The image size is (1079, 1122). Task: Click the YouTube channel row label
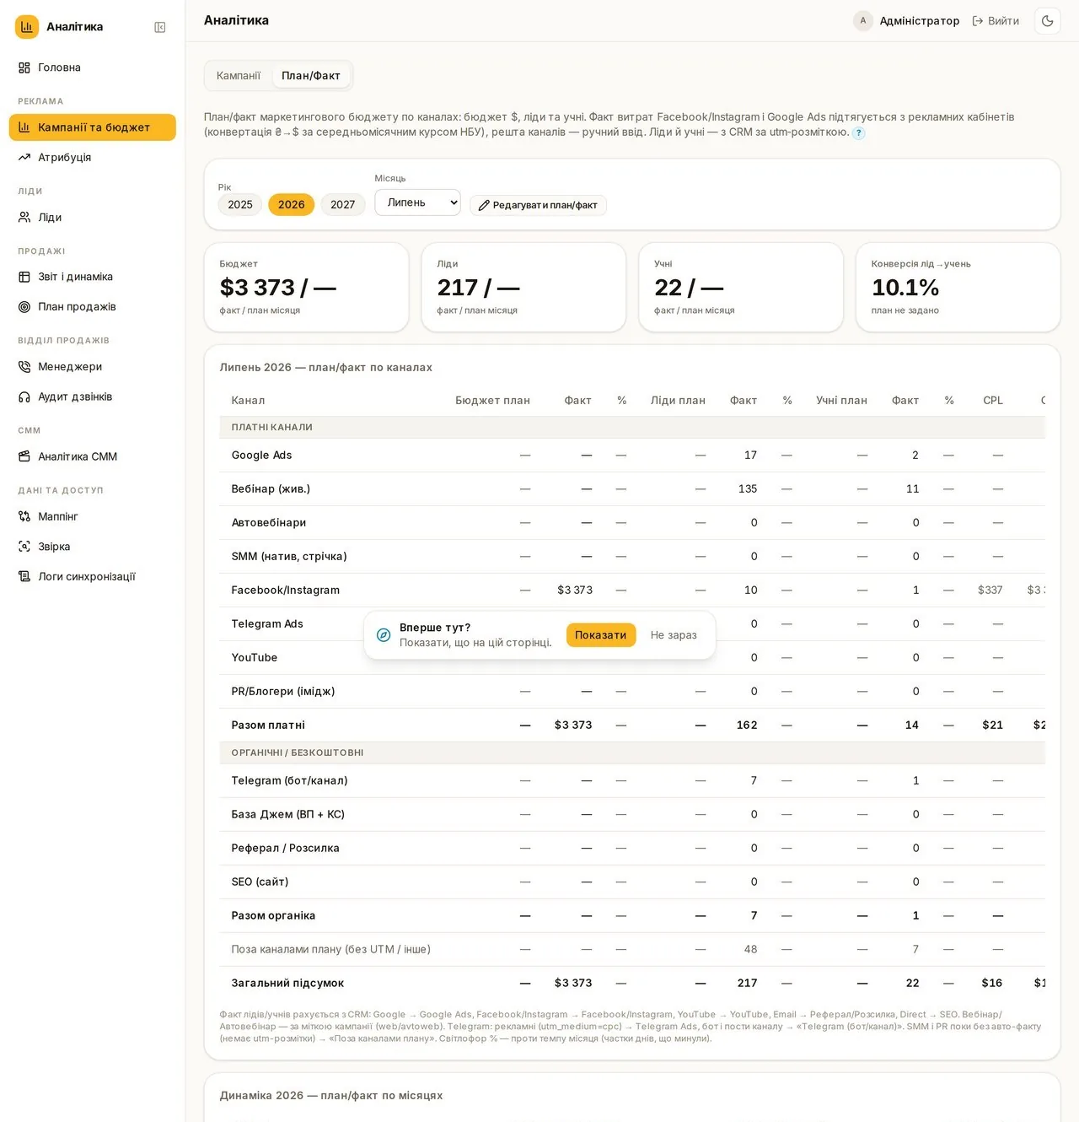255,658
